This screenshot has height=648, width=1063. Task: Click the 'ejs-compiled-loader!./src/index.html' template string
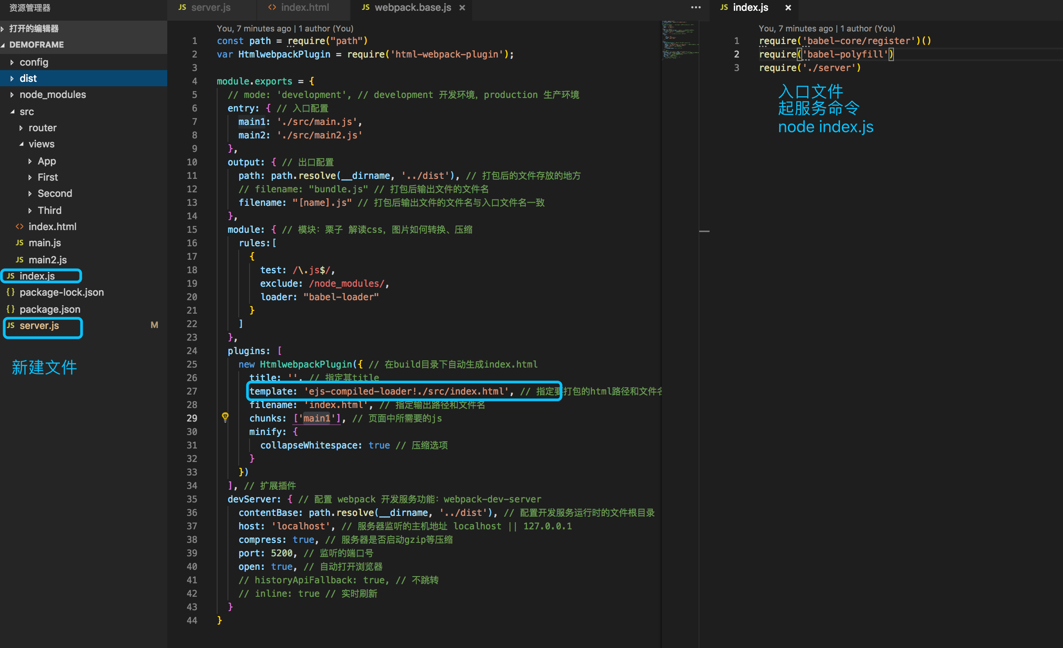(x=406, y=391)
